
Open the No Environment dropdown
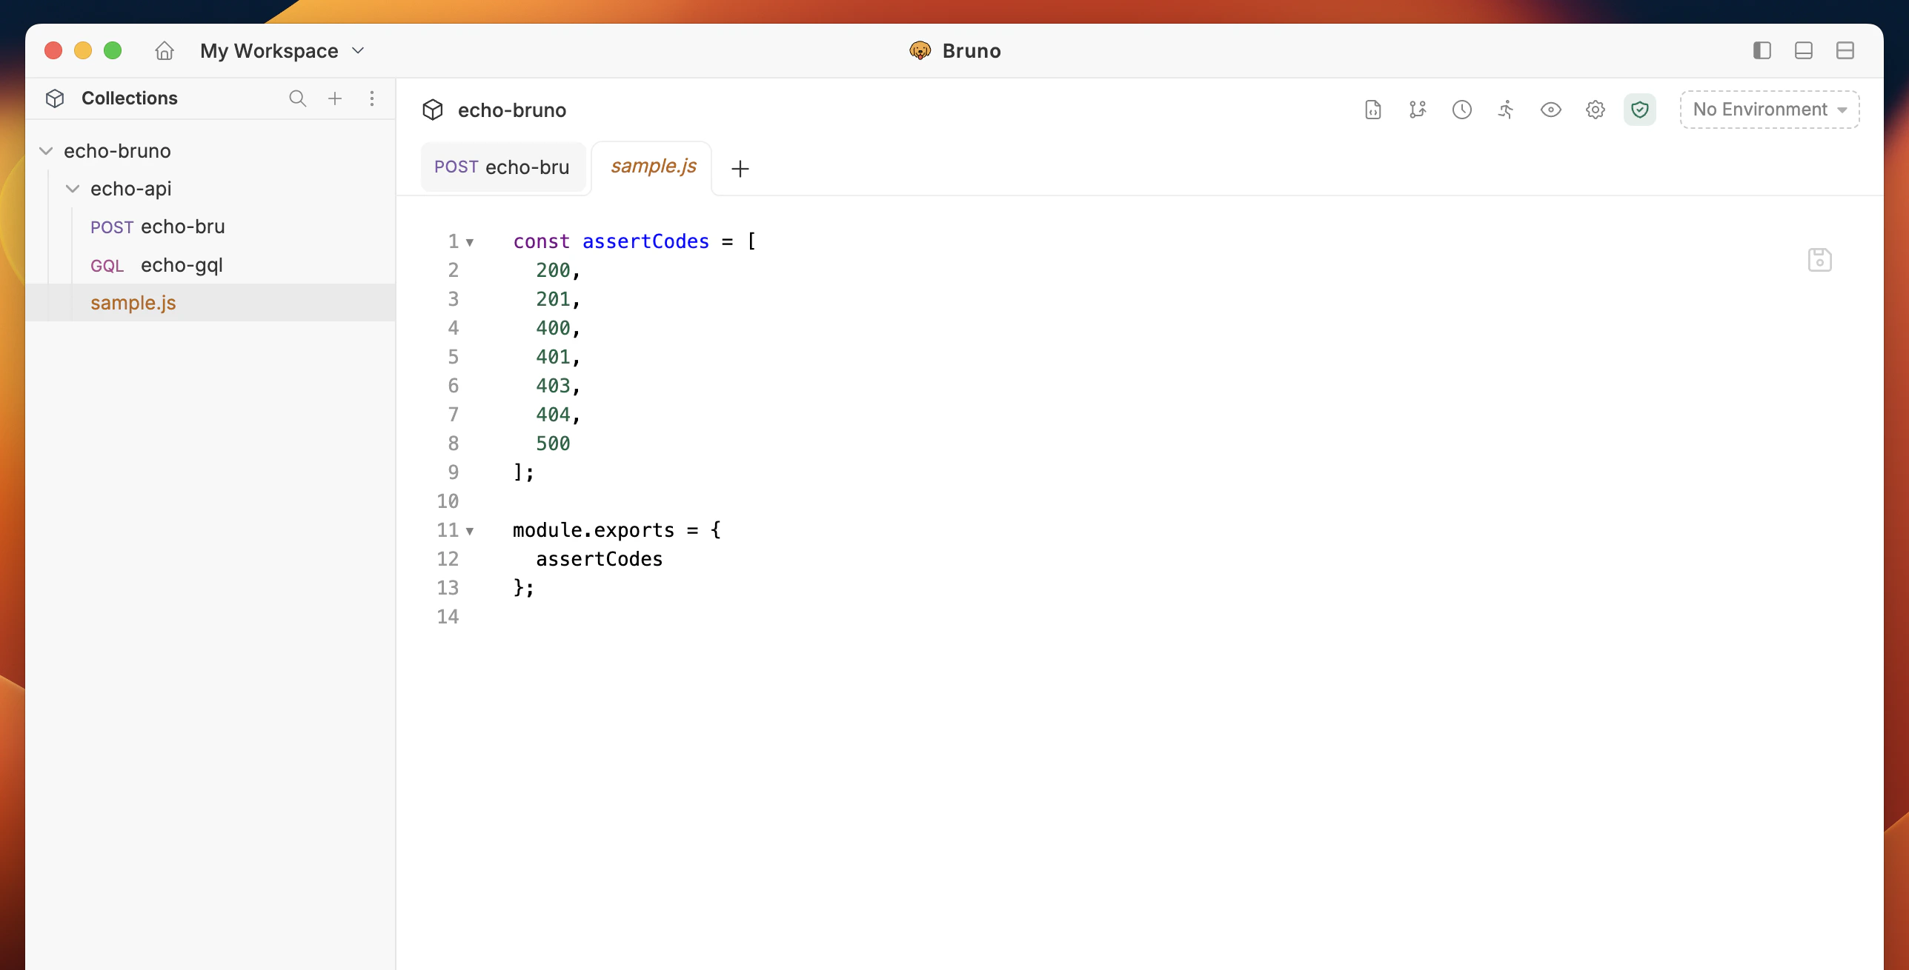point(1769,109)
